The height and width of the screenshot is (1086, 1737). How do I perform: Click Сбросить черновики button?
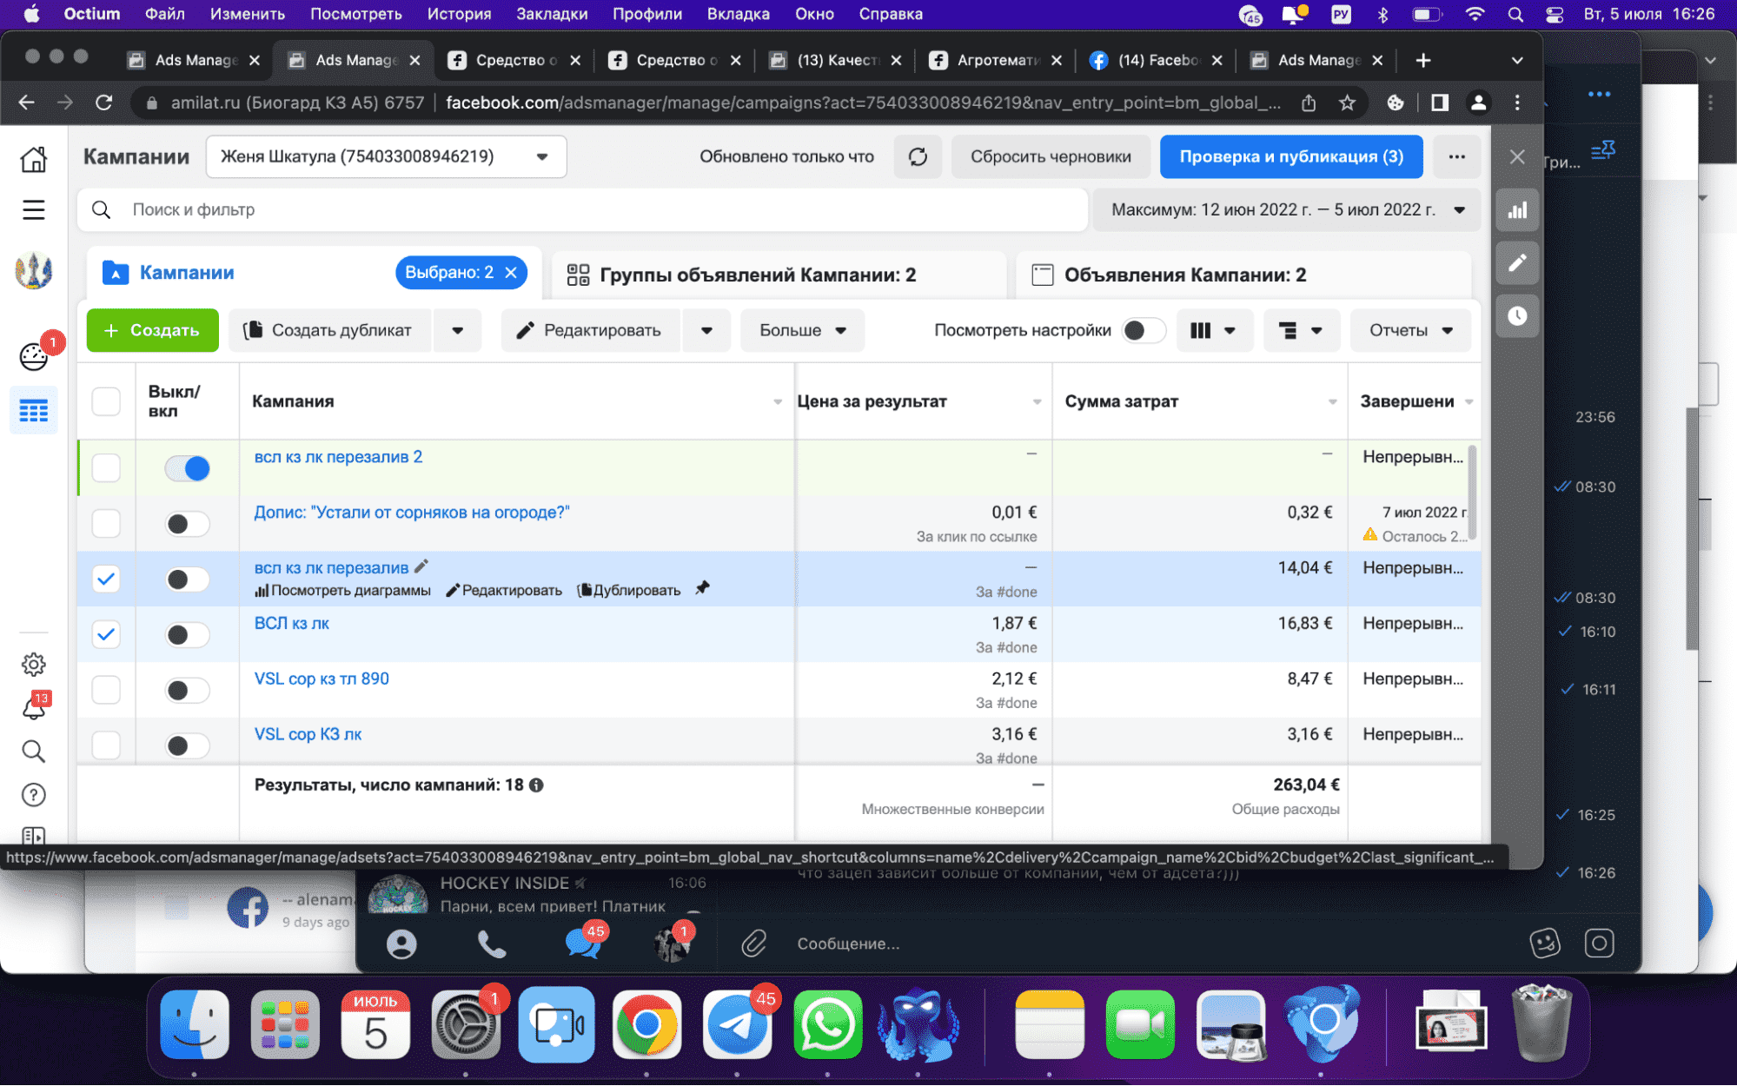(x=1051, y=156)
